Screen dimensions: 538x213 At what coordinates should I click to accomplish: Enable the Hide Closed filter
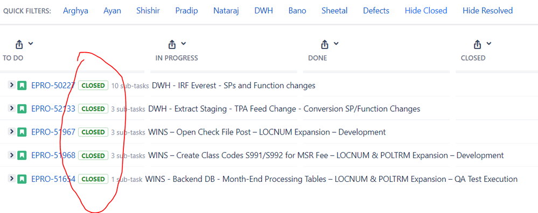pos(426,11)
